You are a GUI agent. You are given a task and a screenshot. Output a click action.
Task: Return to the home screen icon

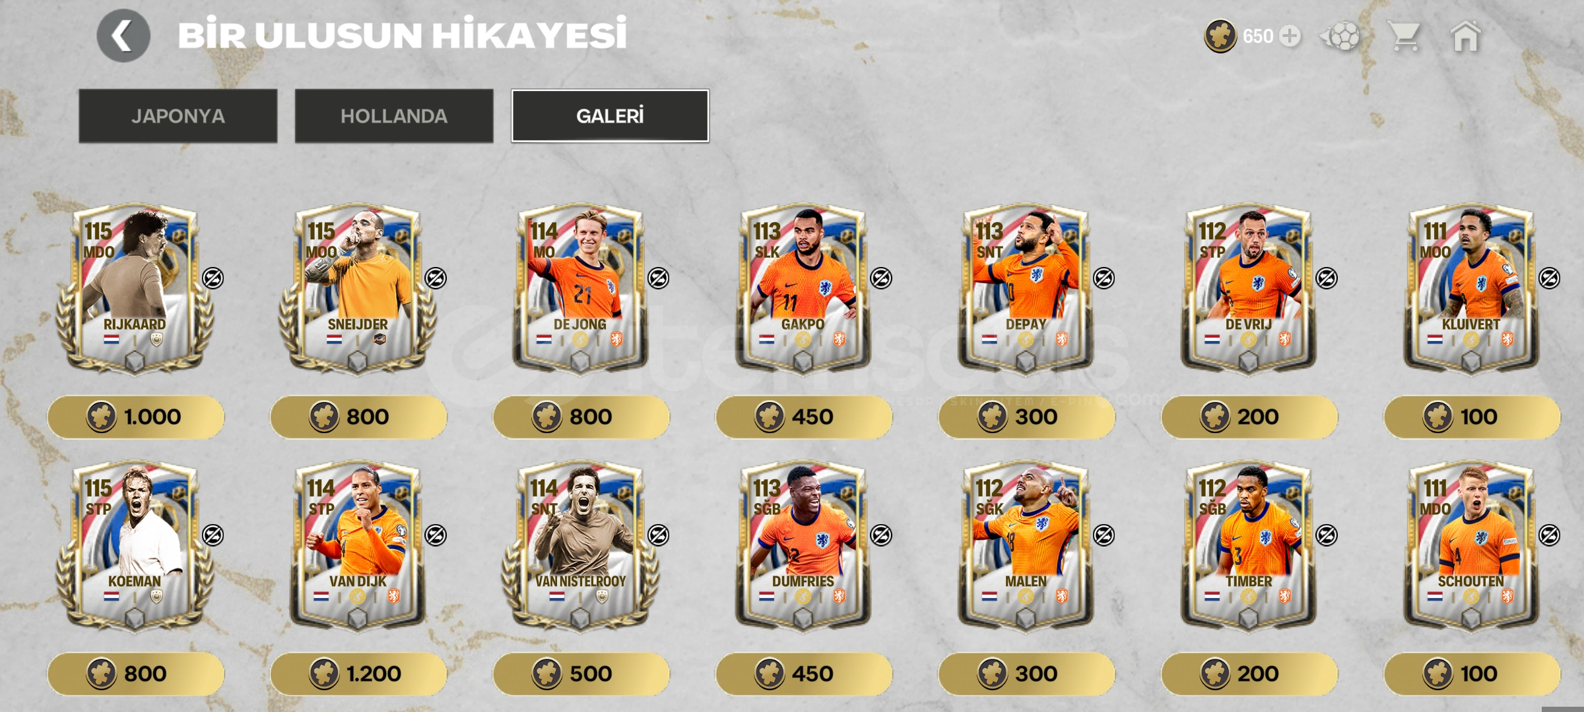tap(1466, 36)
